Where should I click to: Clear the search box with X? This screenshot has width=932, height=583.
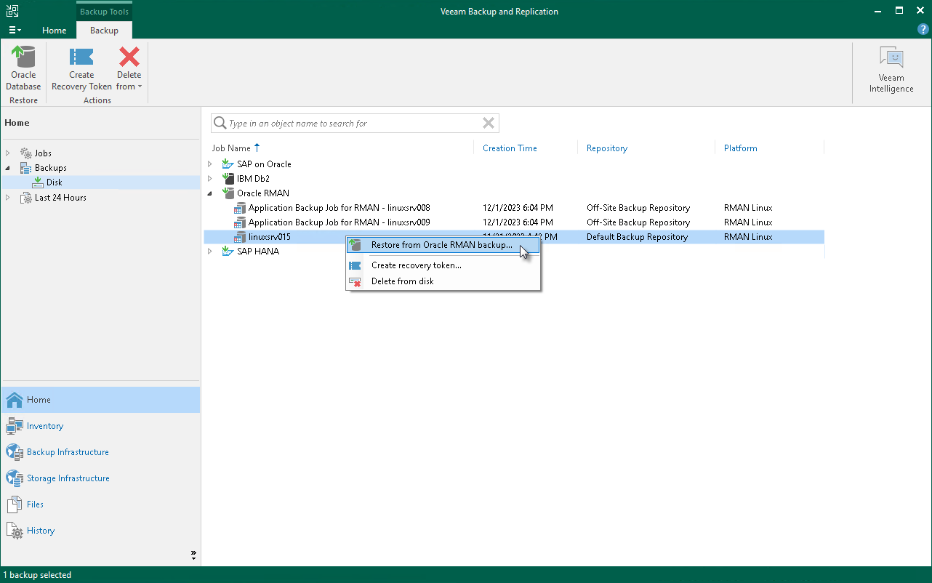489,124
